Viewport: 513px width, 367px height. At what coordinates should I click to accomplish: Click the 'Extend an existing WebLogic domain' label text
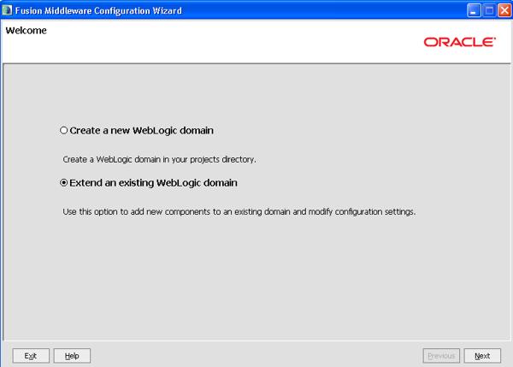click(x=153, y=183)
